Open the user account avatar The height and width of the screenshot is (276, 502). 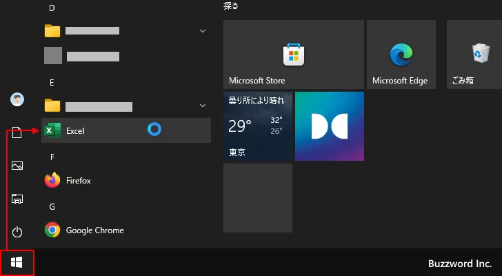(17, 99)
